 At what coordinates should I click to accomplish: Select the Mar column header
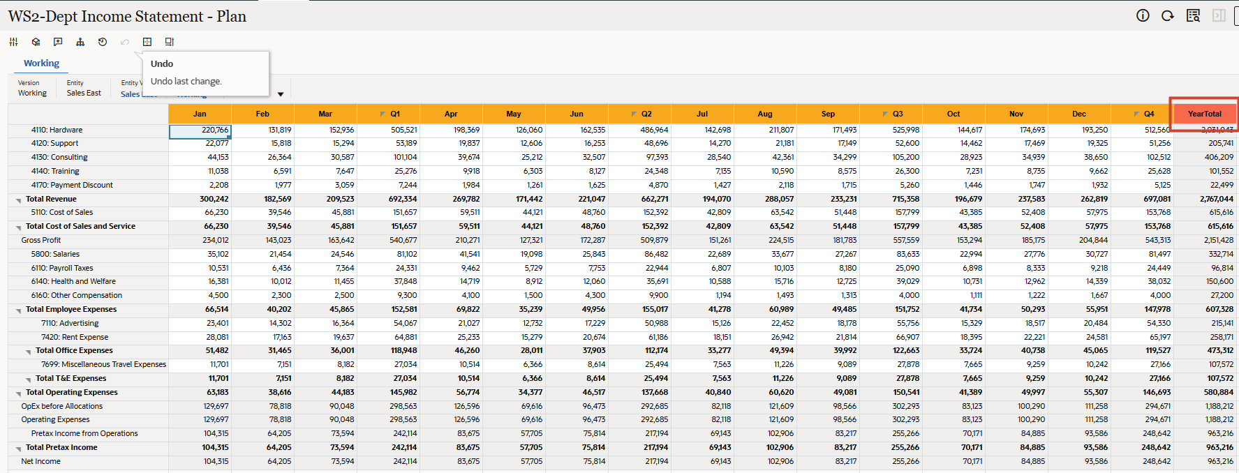[x=325, y=114]
